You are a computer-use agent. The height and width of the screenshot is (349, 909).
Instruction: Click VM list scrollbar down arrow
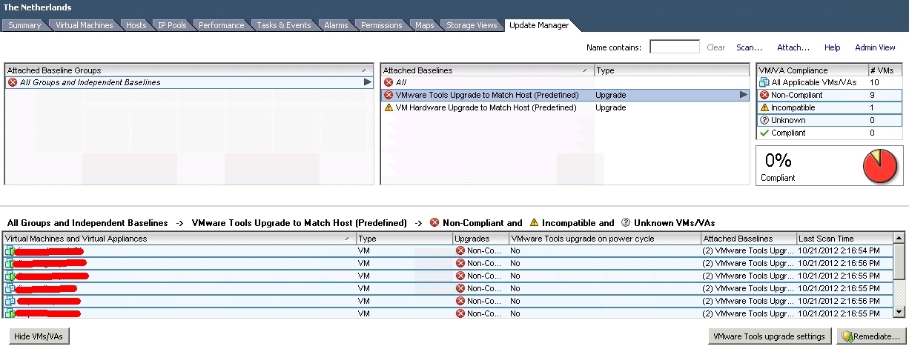click(x=899, y=313)
